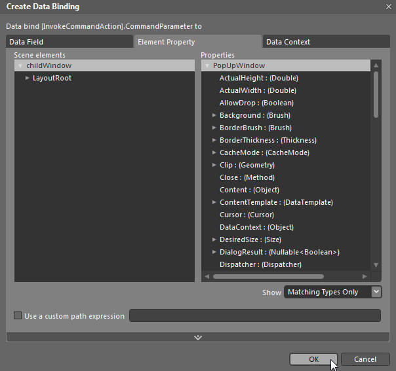This screenshot has width=396, height=371.
Task: Click properties list scroll down arrow
Action: point(376,265)
